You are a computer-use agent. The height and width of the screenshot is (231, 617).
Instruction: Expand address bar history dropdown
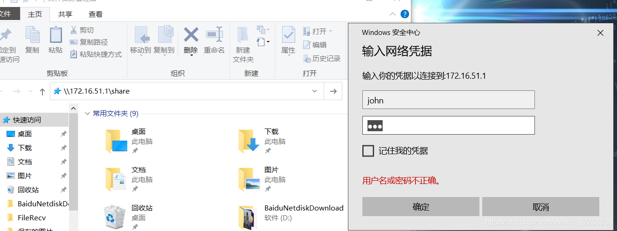click(x=315, y=91)
